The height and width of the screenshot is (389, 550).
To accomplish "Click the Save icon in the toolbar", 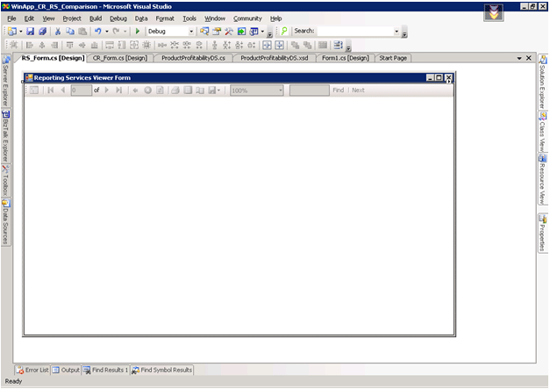I will [x=30, y=32].
